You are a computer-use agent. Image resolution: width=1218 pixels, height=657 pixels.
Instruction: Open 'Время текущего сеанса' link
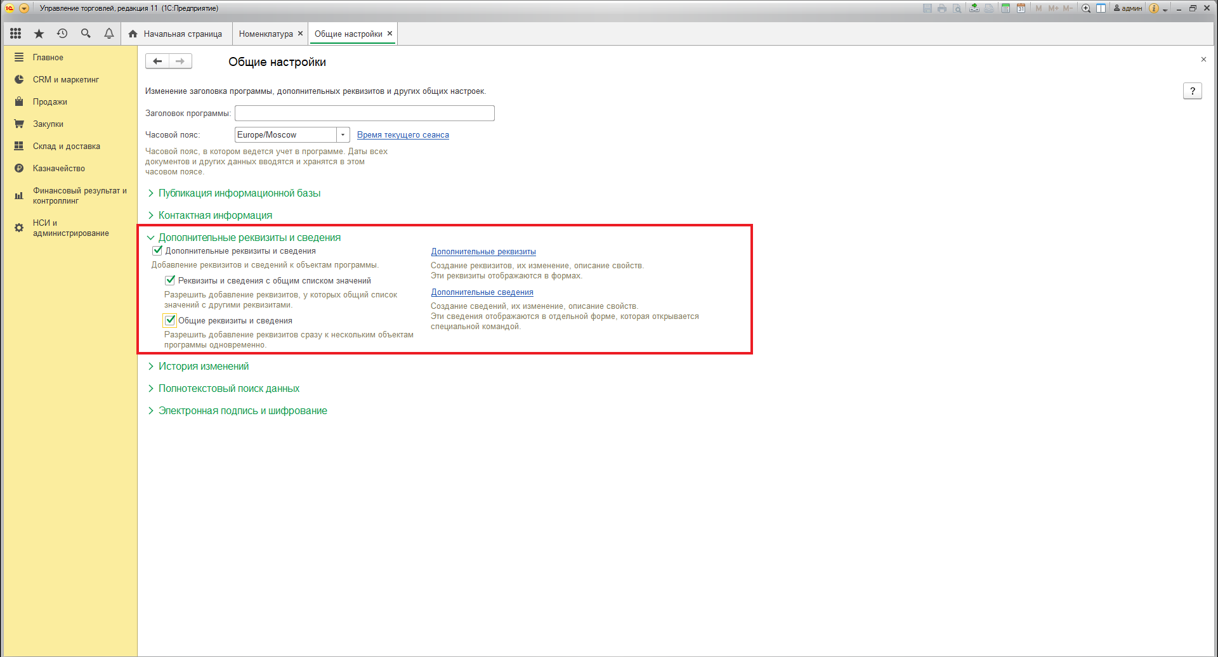pos(403,135)
